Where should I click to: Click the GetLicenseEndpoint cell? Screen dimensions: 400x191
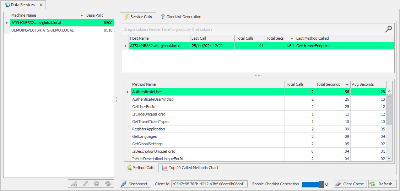pos(344,46)
